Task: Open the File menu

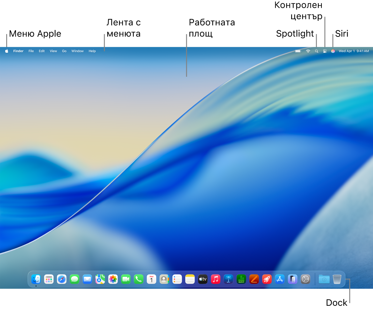Action: pyautogui.click(x=31, y=51)
